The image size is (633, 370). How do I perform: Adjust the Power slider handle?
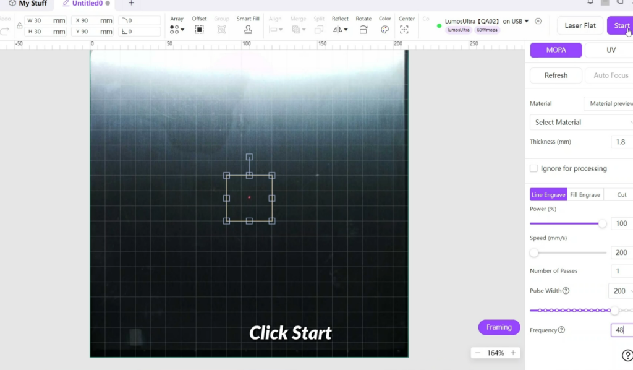(x=602, y=223)
